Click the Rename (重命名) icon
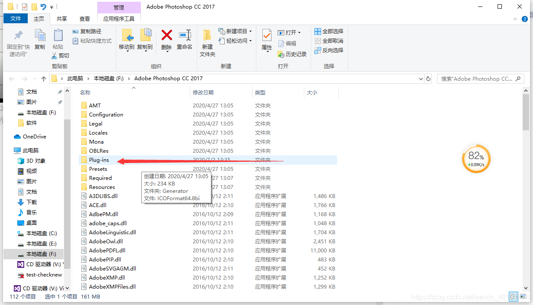Image resolution: width=533 pixels, height=305 pixels. coord(185,35)
